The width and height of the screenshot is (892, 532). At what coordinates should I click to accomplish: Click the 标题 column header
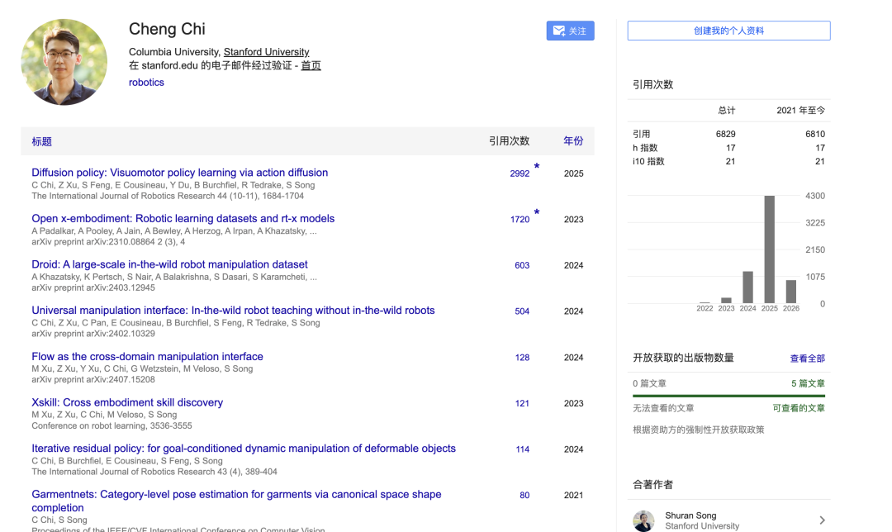coord(41,141)
